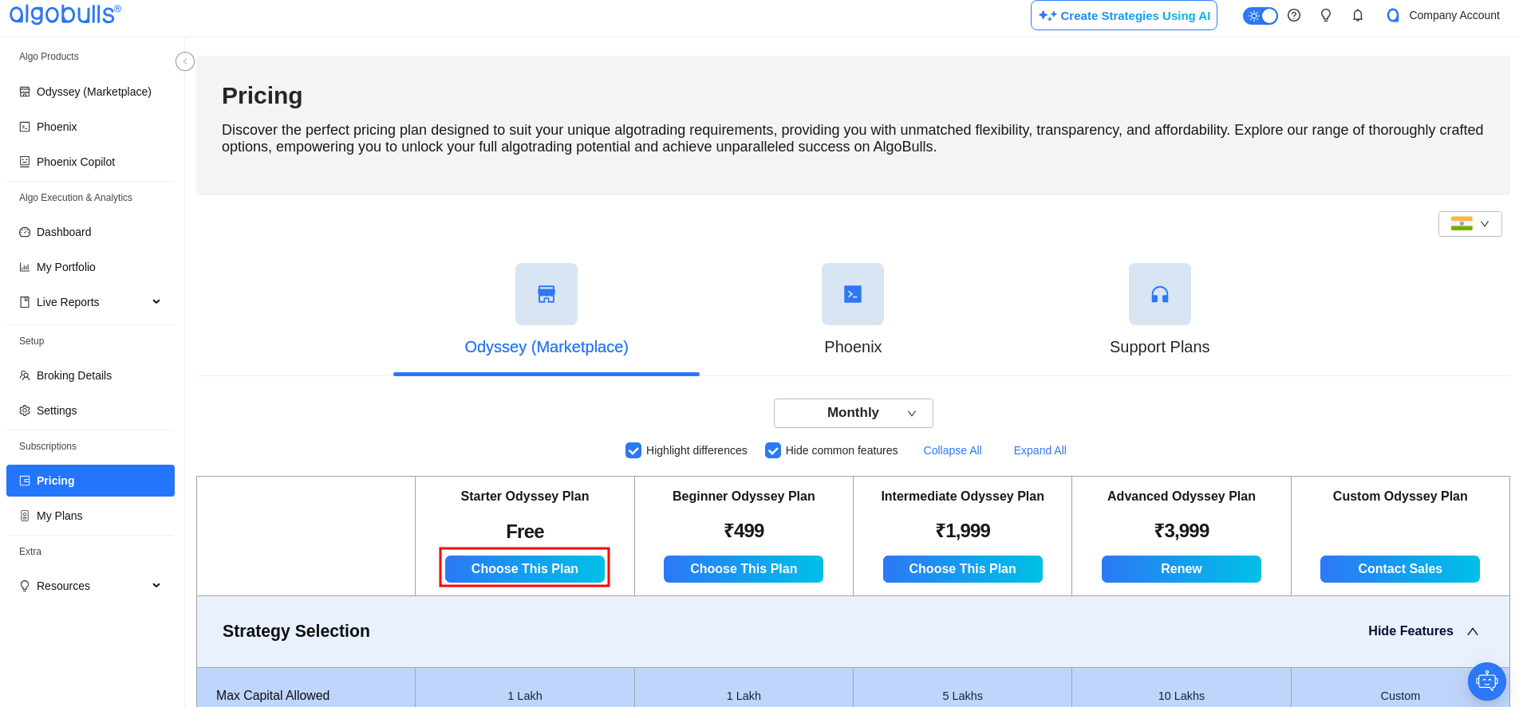
Task: Click the ₹499 price text
Action: click(744, 531)
